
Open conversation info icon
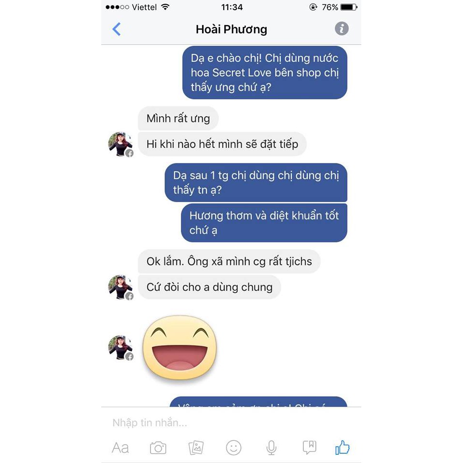click(341, 28)
